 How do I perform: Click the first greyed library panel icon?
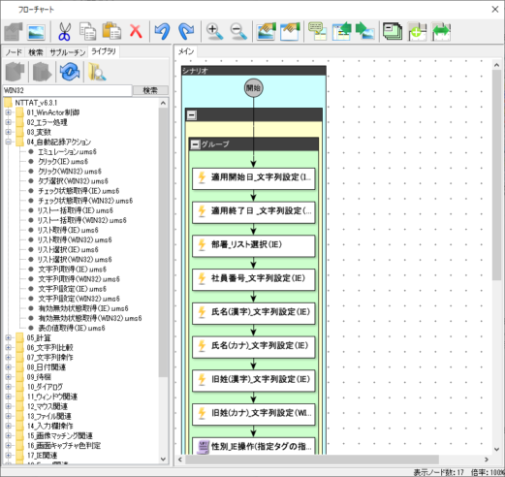(x=15, y=72)
